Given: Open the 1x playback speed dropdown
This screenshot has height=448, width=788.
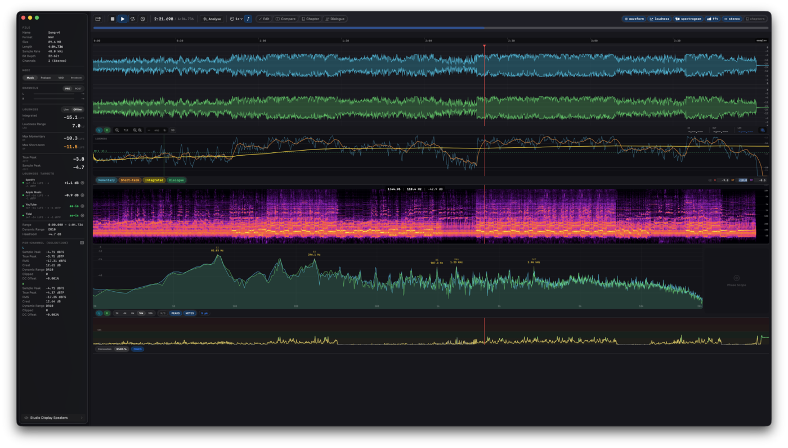Looking at the screenshot, I should 236,19.
